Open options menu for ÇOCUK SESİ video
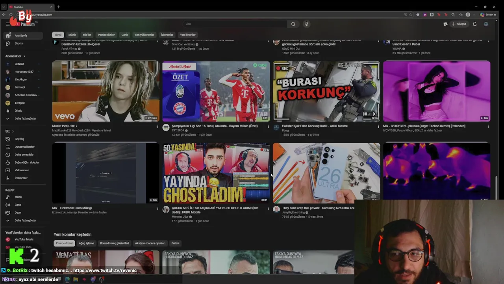This screenshot has height=284, width=504. (268, 208)
